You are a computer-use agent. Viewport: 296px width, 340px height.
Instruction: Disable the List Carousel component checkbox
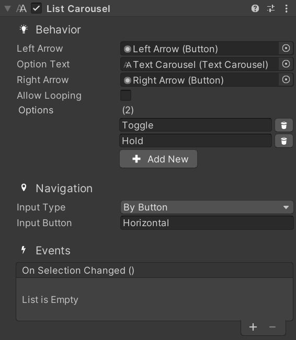[x=36, y=9]
